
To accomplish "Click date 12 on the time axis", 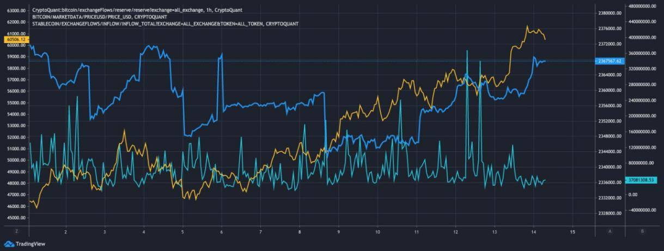I will 455,231.
